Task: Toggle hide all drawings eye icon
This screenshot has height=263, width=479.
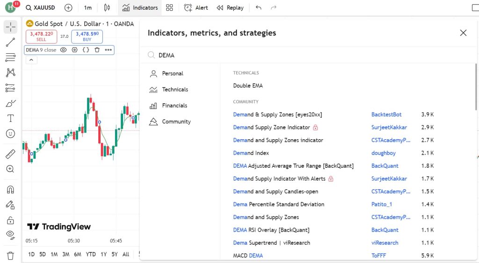Action: click(x=10, y=235)
